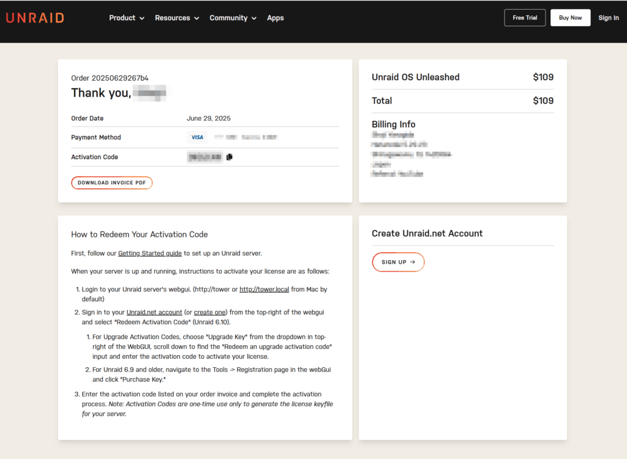Screen dimensions: 627x459
Task: Click the 'Create Unraid.net Account' heading
Action: 427,234
